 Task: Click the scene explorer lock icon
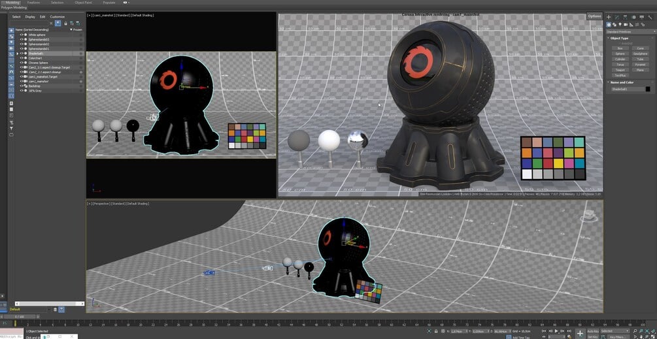coord(66,23)
